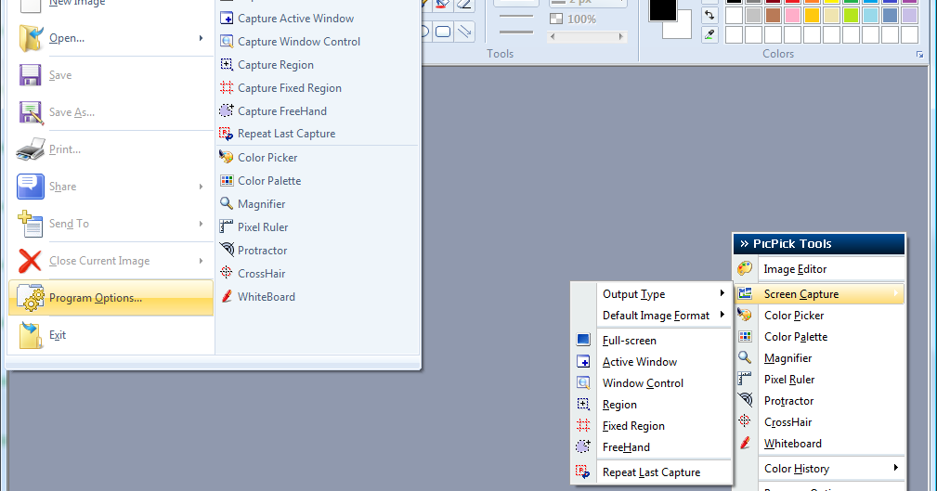The width and height of the screenshot is (937, 491).
Task: Open the Colors group dialog launcher
Action: coord(919,55)
